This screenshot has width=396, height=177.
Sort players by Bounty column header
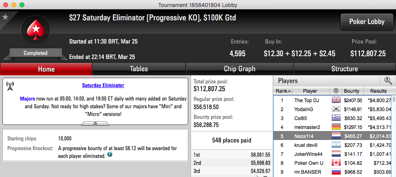click(x=352, y=91)
